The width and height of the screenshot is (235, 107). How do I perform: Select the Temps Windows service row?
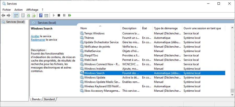152,33
